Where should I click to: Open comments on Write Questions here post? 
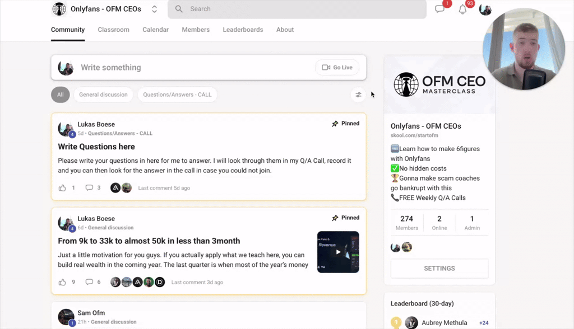[89, 187]
